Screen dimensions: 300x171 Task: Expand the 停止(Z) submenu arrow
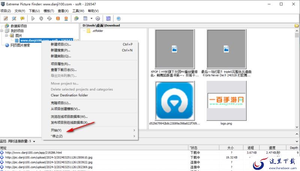tap(134, 136)
